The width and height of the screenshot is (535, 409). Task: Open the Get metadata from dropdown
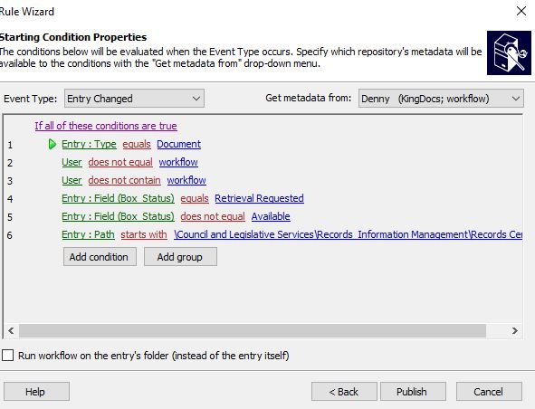coord(441,99)
